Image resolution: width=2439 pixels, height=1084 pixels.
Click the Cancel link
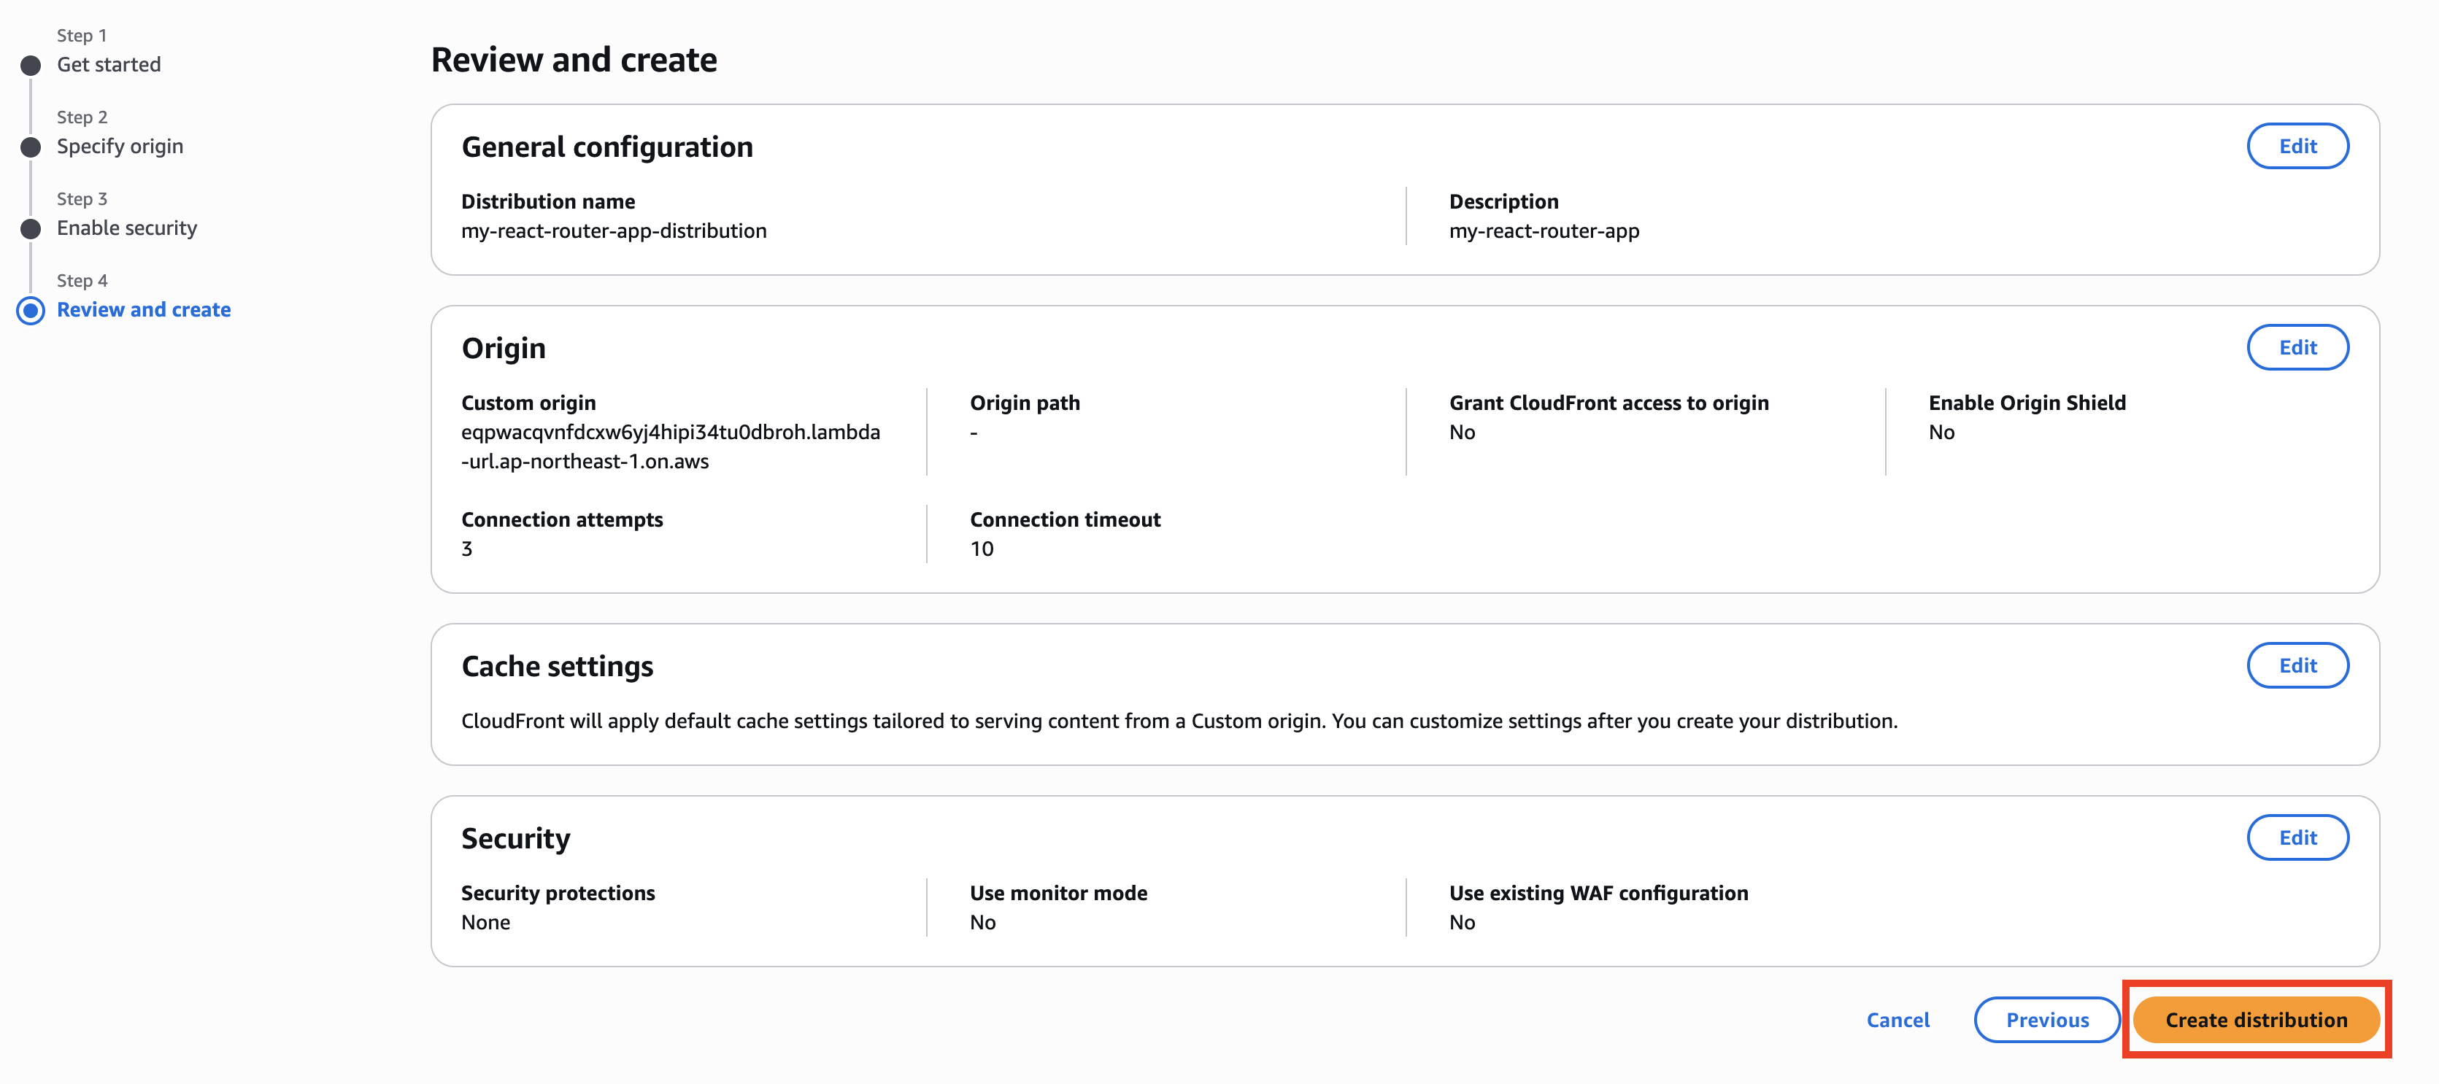tap(1897, 1020)
